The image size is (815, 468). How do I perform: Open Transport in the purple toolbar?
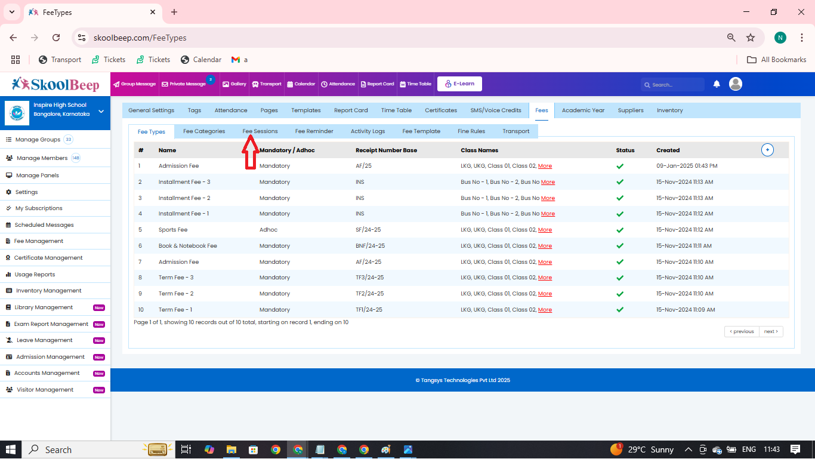(267, 84)
